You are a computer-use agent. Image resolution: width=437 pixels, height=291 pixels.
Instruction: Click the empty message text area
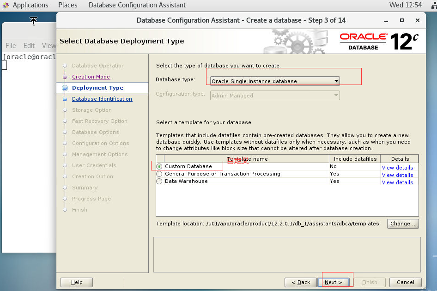tap(287, 255)
